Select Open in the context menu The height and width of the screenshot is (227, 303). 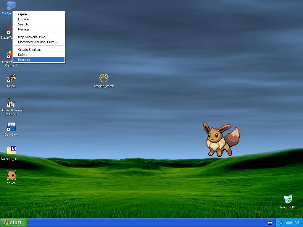39,14
